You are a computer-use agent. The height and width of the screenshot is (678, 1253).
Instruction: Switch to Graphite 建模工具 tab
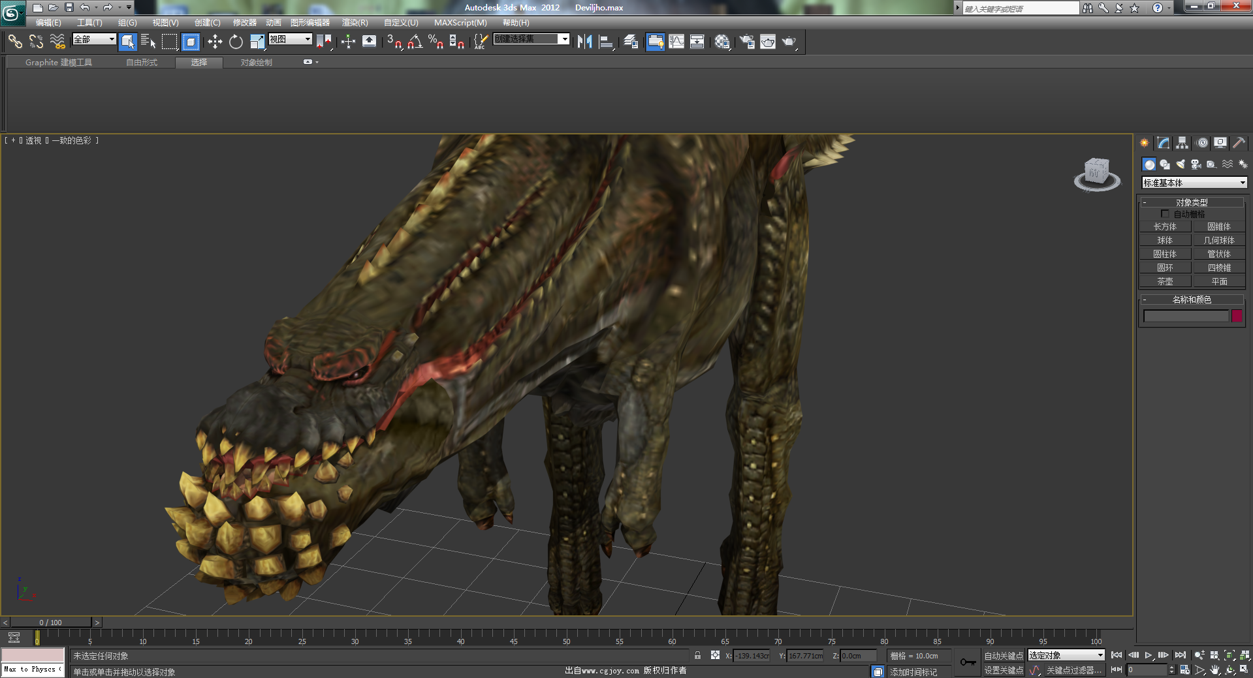[x=59, y=63]
